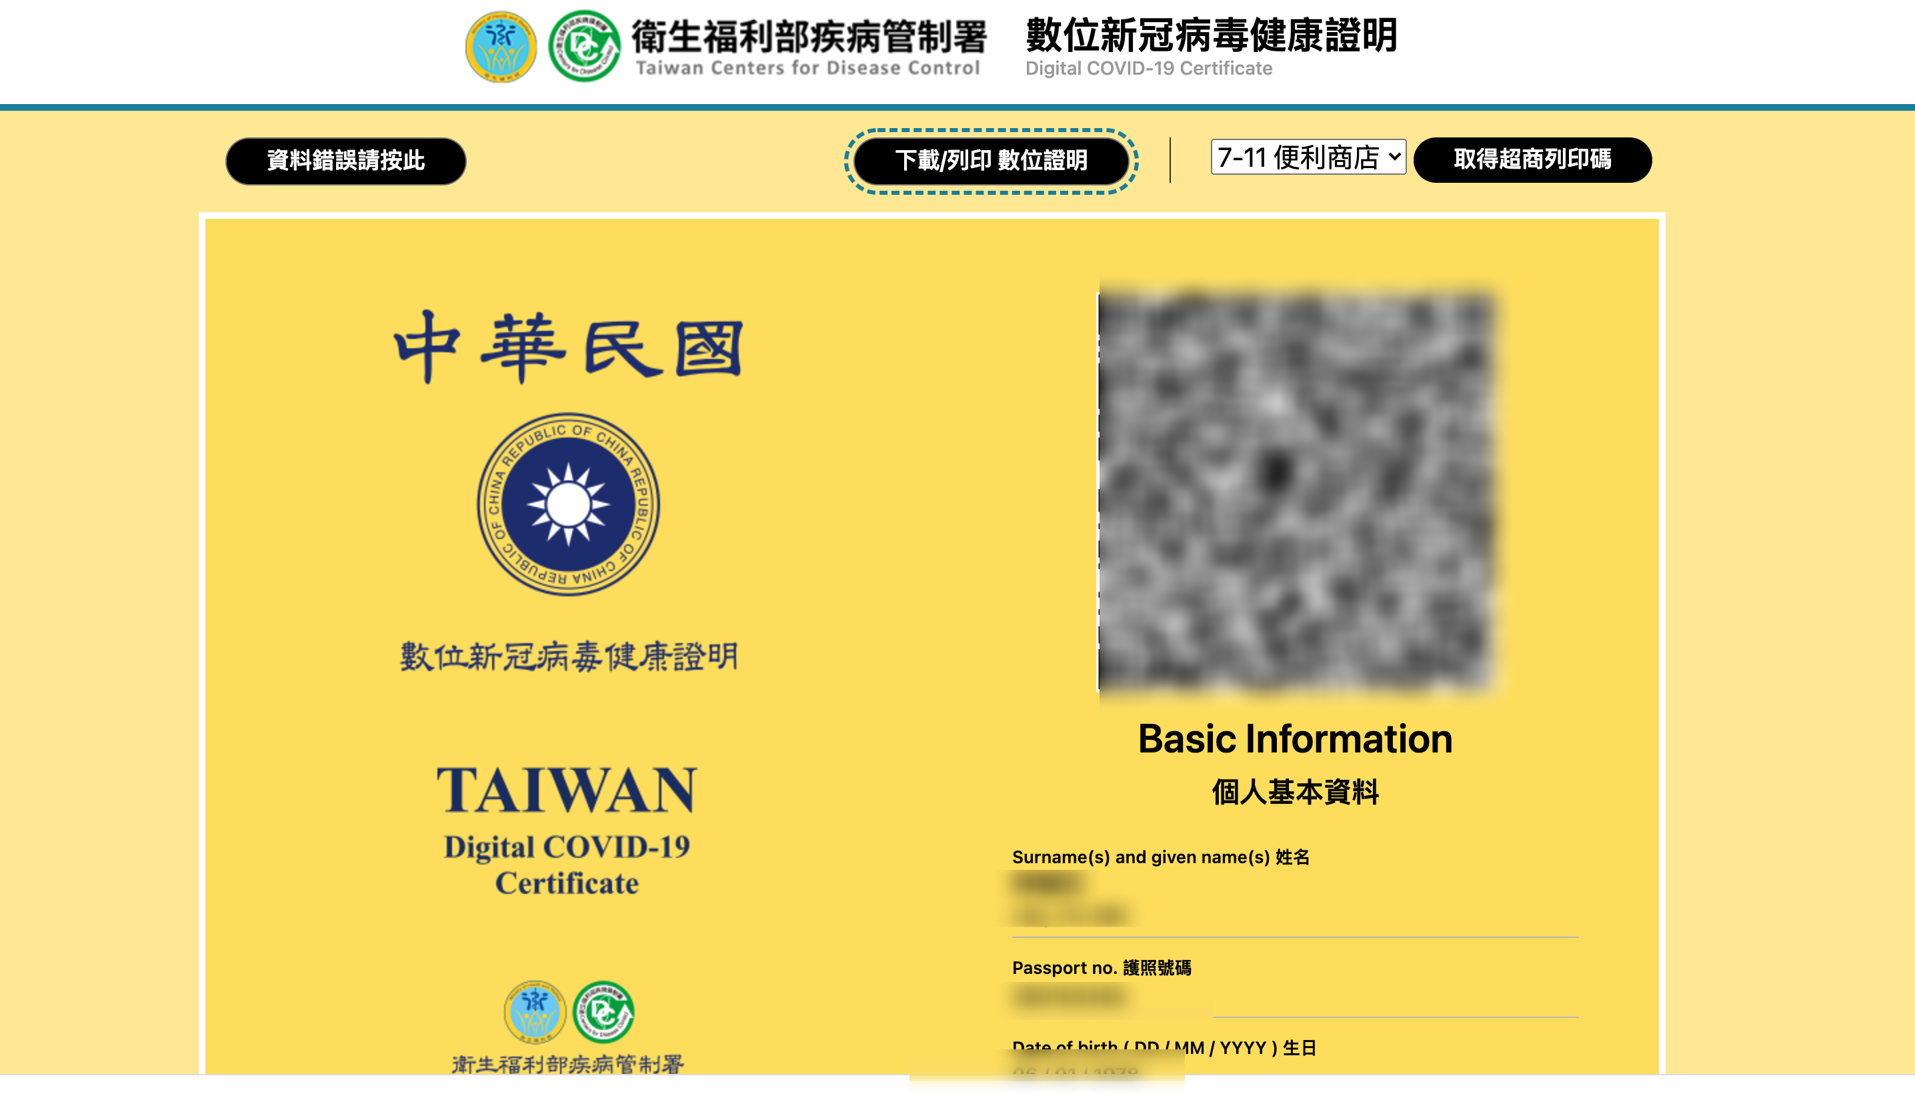Download or print the digital certificate

(992, 161)
